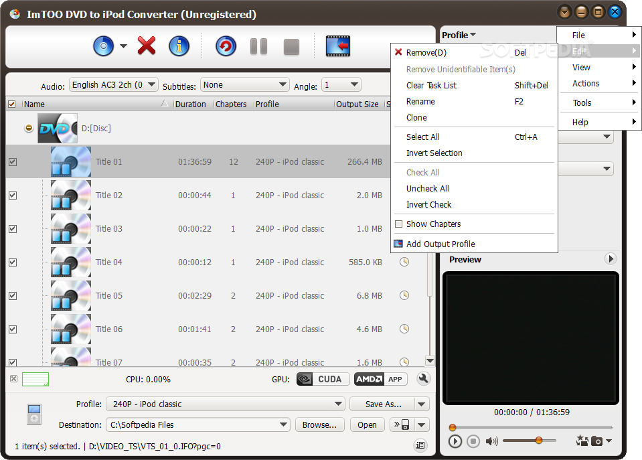The image size is (642, 460).
Task: Uncheck the Title 06 checkbox
Action: click(x=13, y=329)
